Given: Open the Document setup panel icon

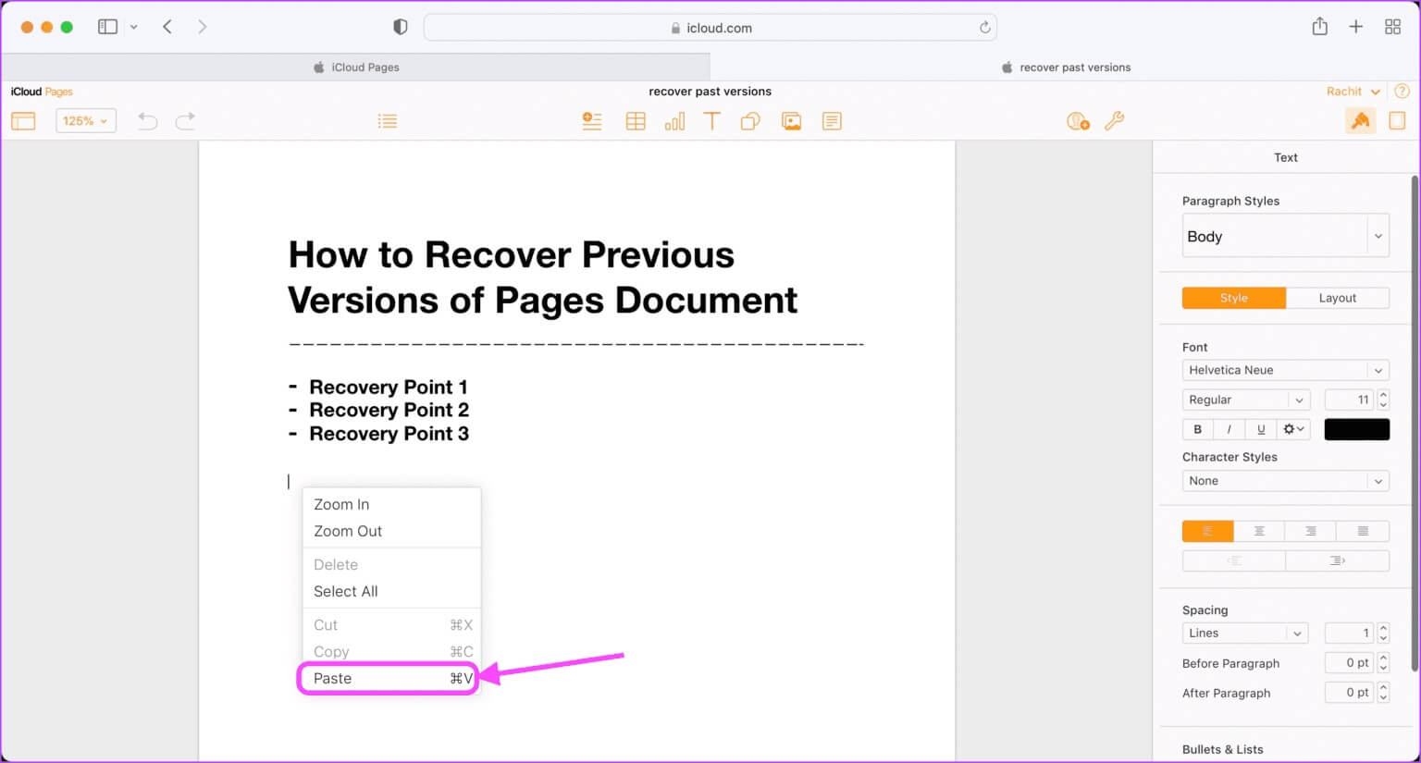Looking at the screenshot, I should point(1397,121).
